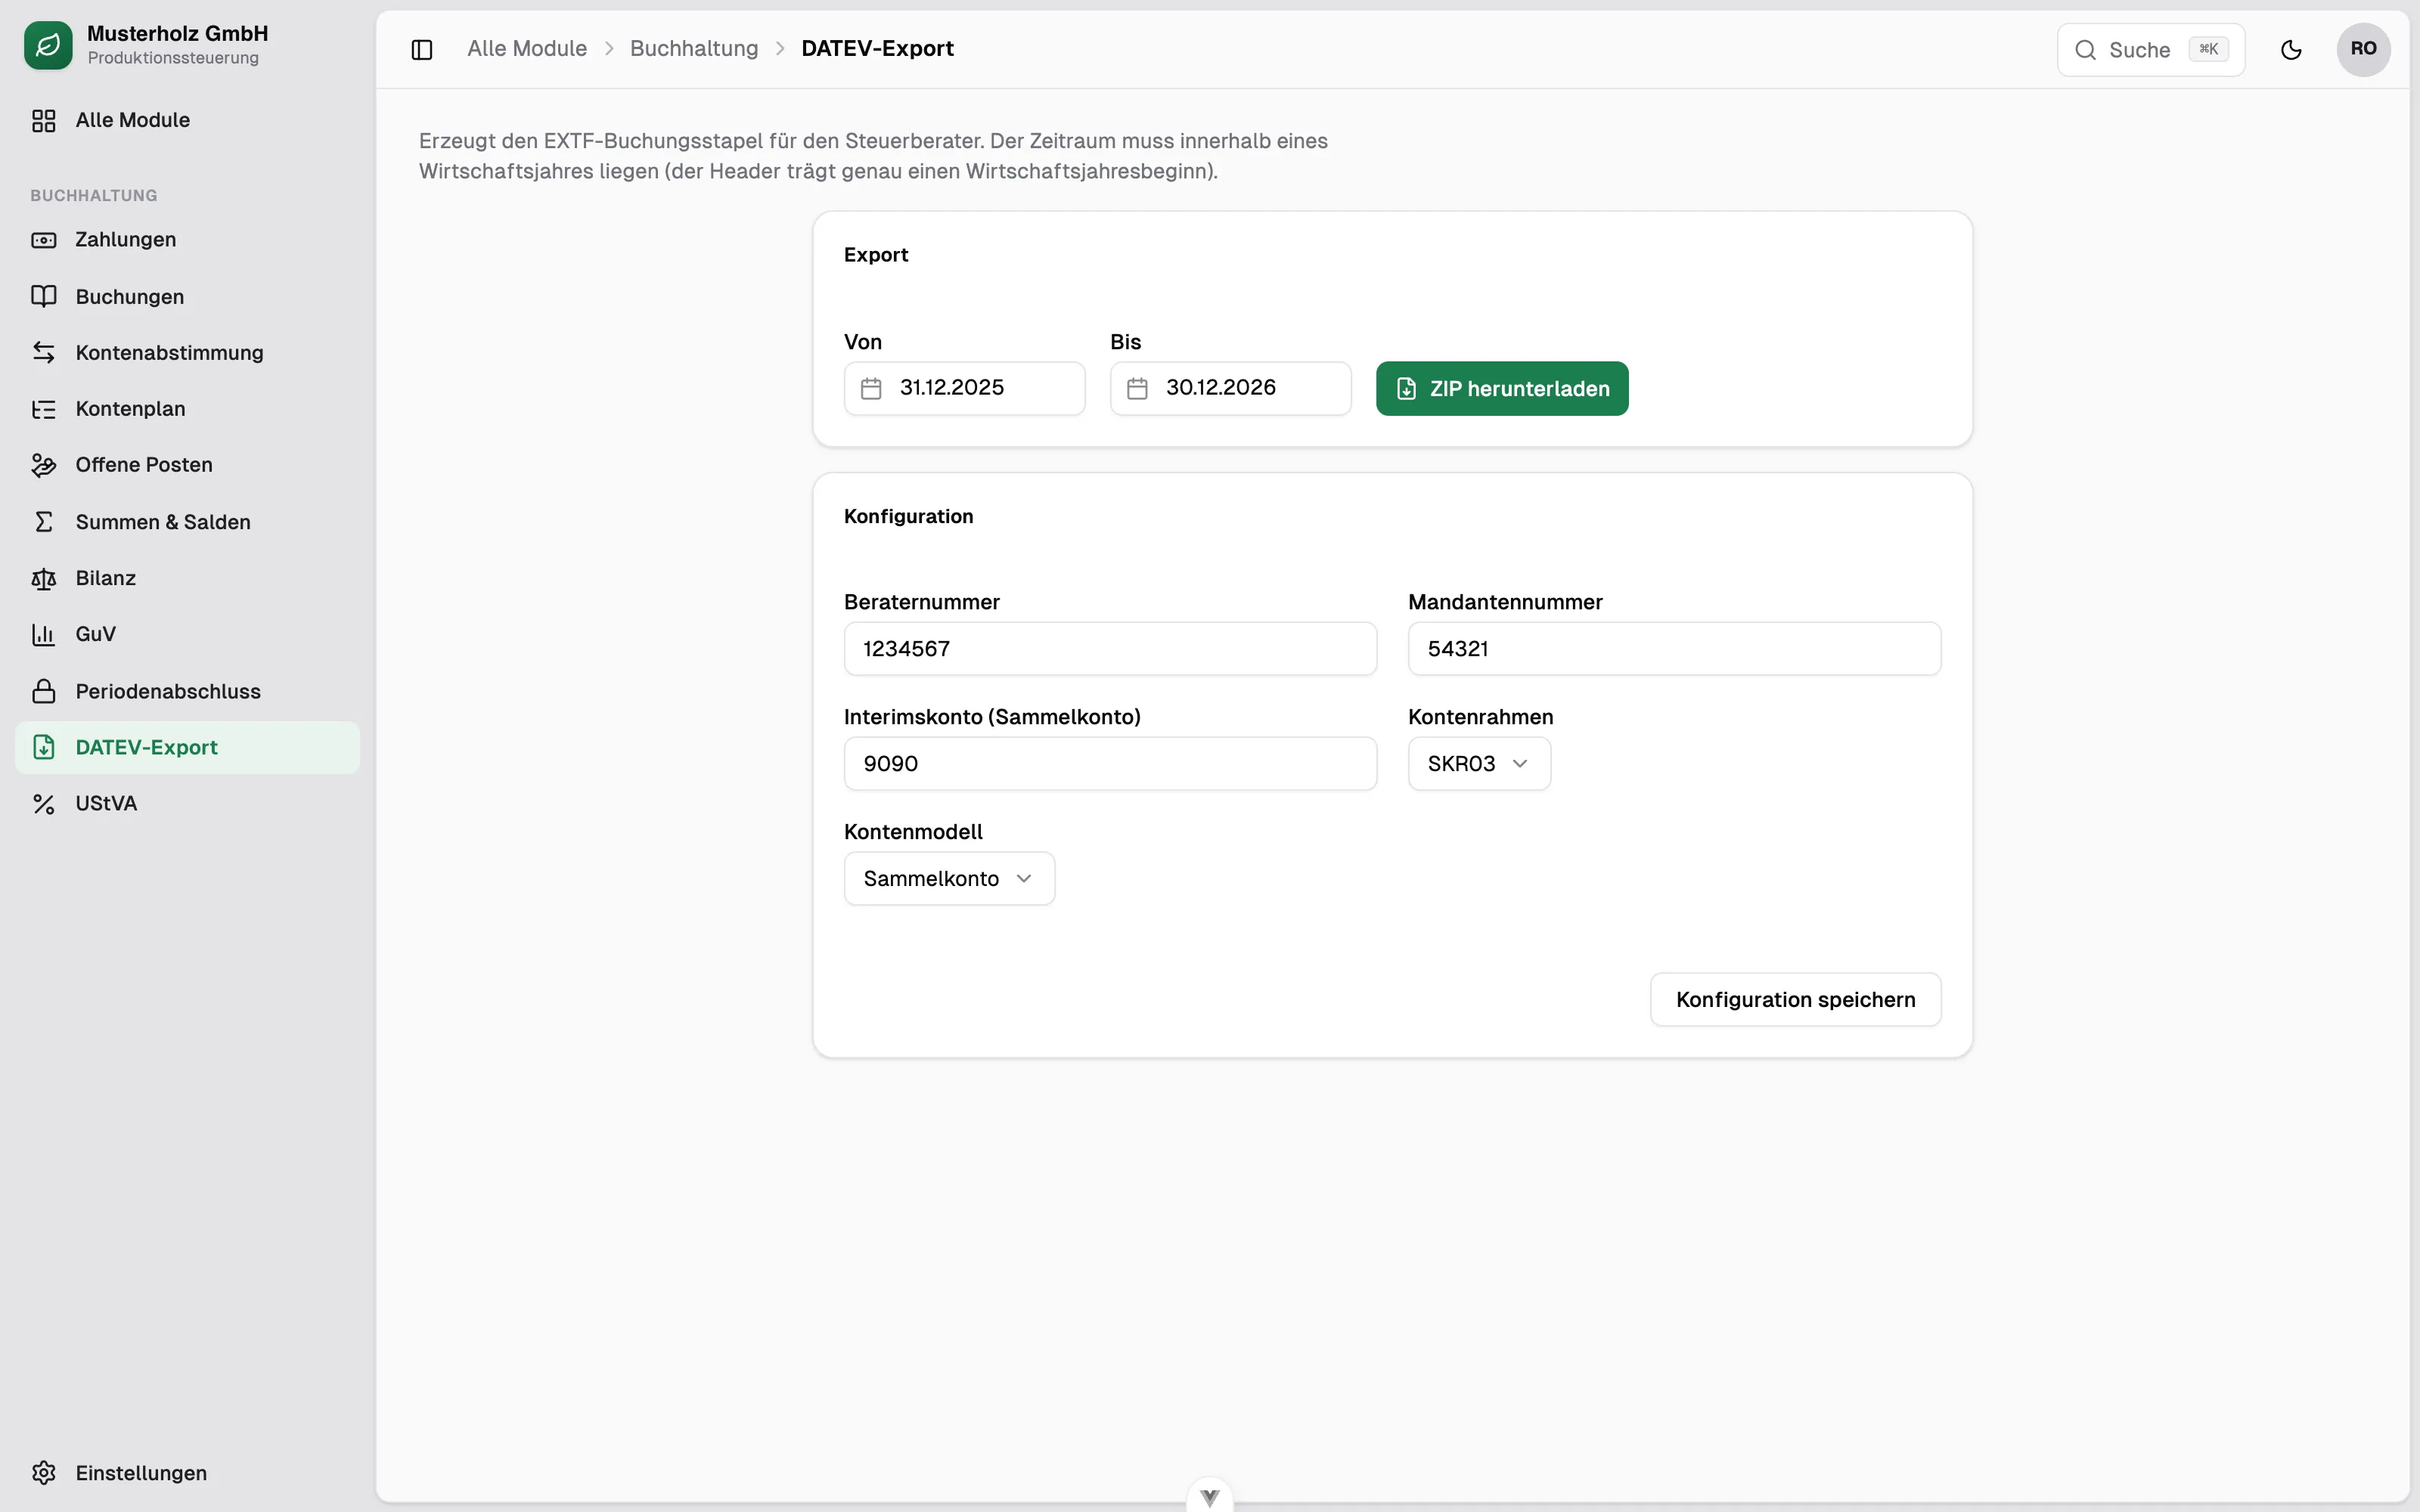Go to Buchungen in the sidebar
The image size is (2420, 1512).
point(187,296)
